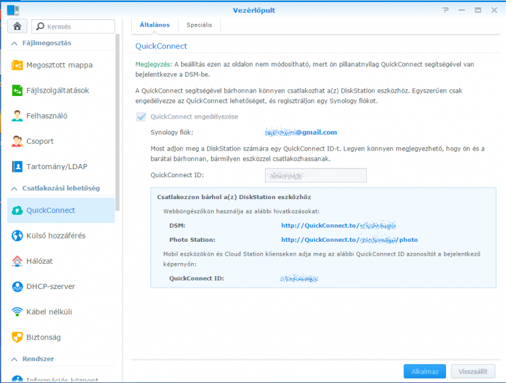Viewport: 506px width, 383px height.
Task: Click the Synology account gmail link
Action: [x=301, y=132]
